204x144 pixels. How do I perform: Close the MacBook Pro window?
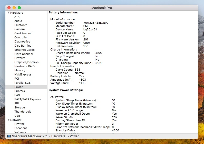9,8
